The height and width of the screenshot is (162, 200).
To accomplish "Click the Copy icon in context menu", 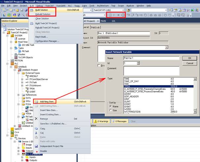I will 36,128.
